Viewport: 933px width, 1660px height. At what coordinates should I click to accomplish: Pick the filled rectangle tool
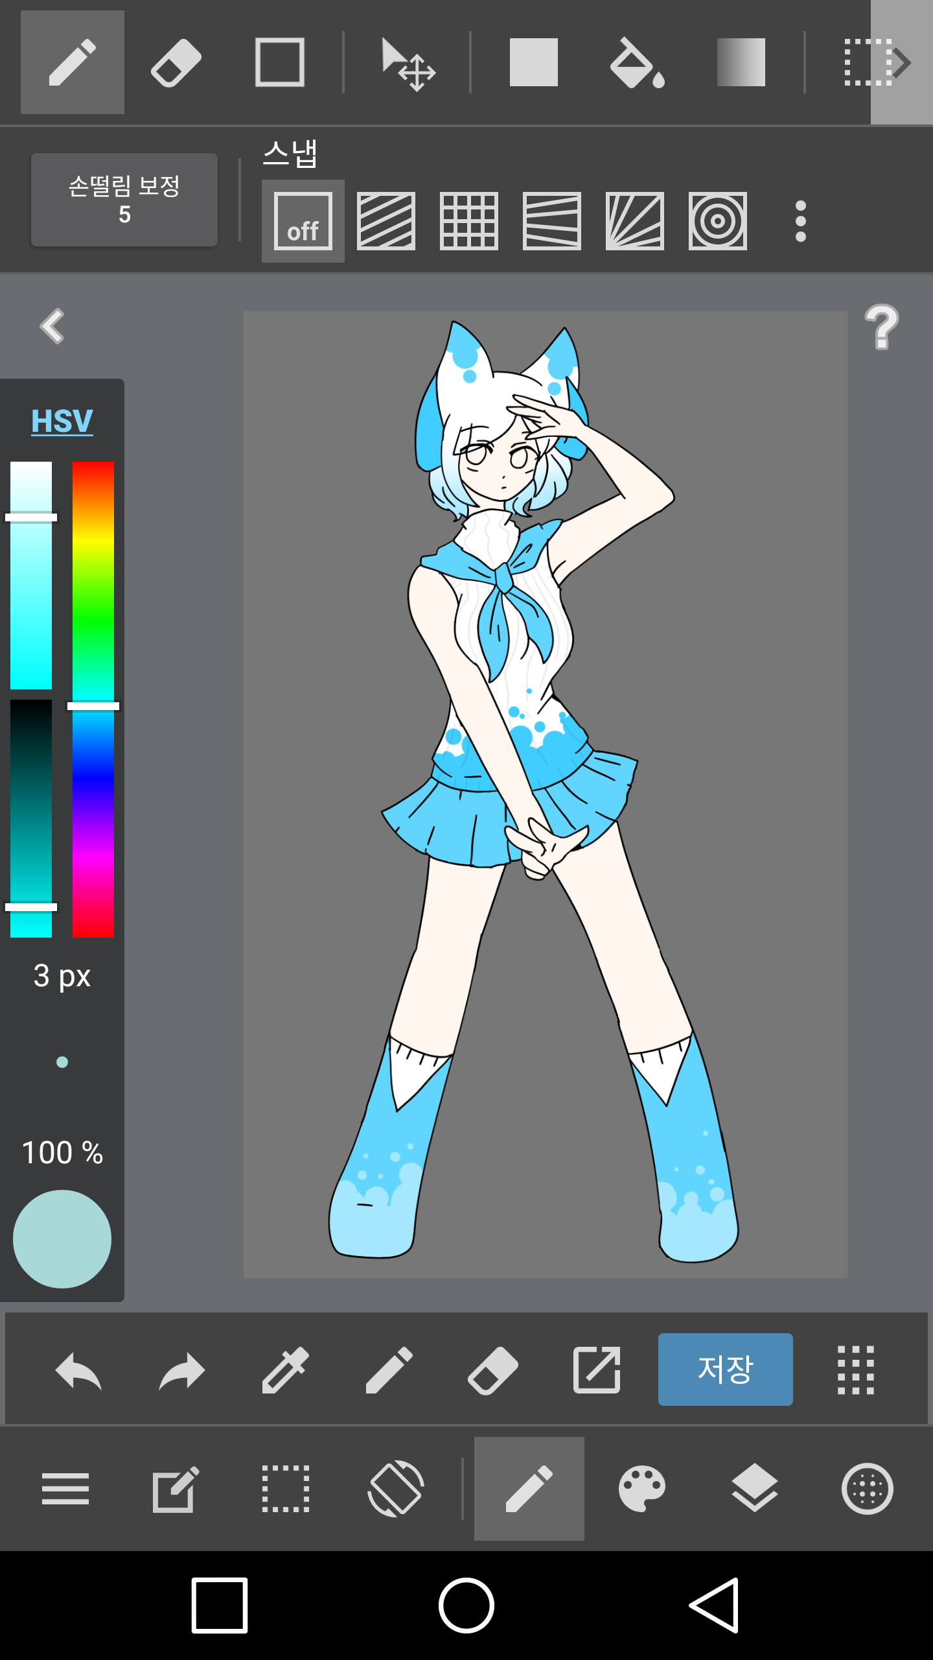(534, 62)
